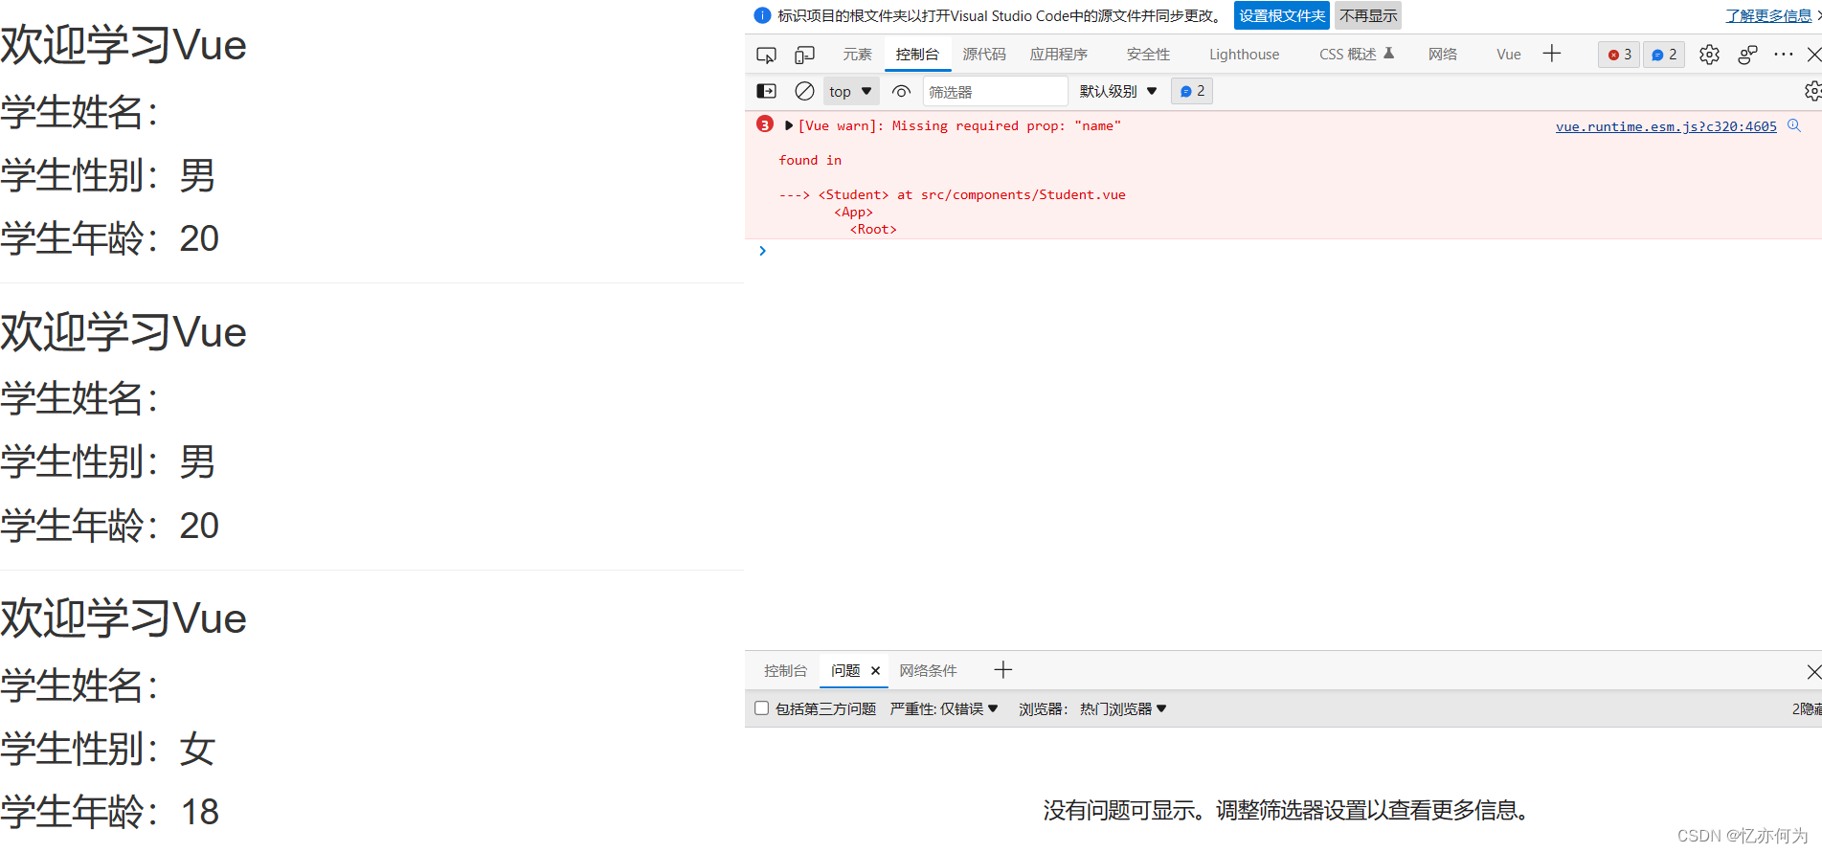Open the CSS 概述 tab

pos(1357,55)
